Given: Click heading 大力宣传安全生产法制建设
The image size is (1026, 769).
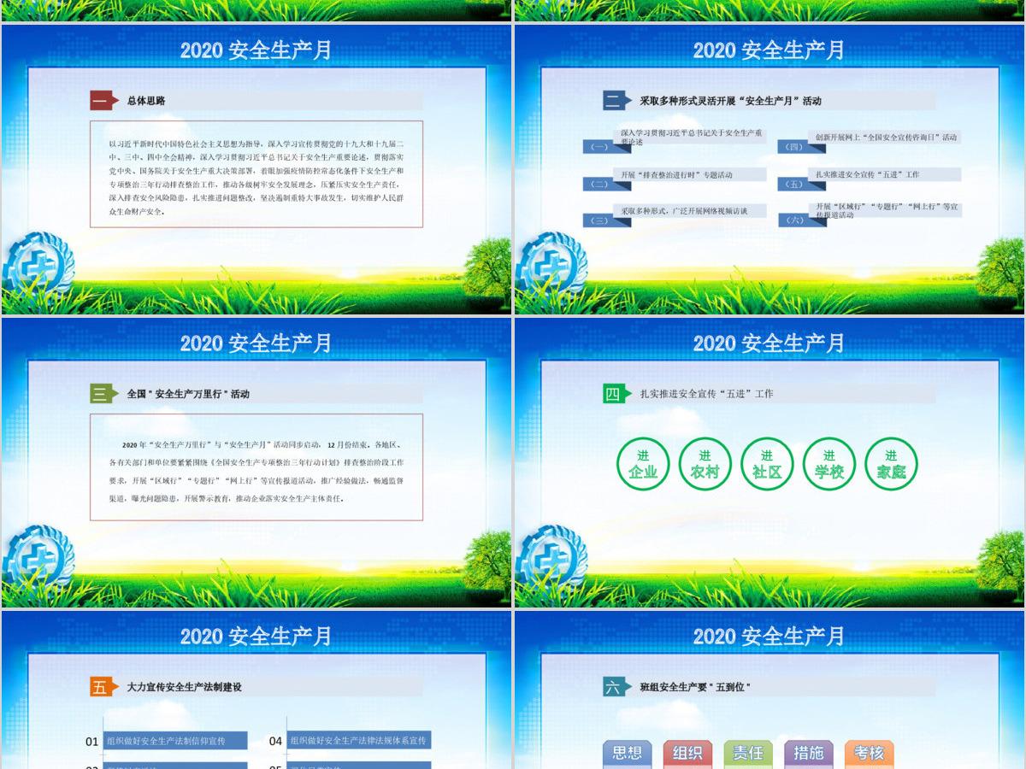Looking at the screenshot, I should tap(184, 687).
